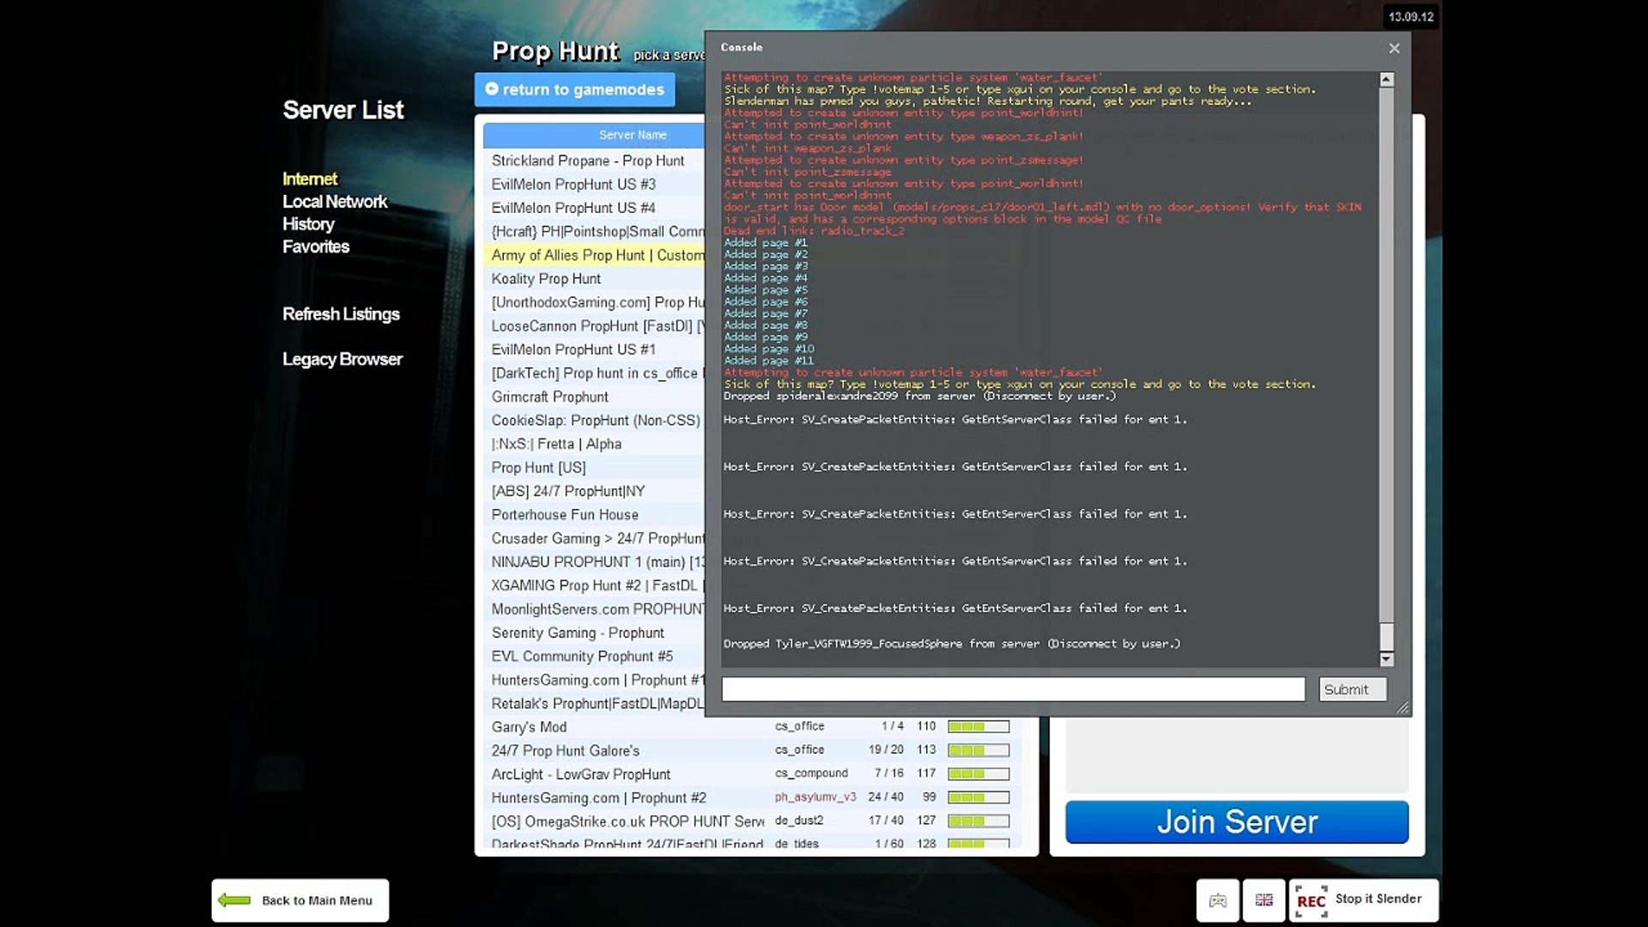This screenshot has width=1648, height=927.
Task: Click the console scrollbar thumb
Action: pos(1386,636)
